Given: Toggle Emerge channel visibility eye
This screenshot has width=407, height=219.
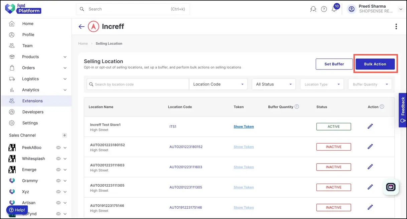Looking at the screenshot, I should (58, 170).
